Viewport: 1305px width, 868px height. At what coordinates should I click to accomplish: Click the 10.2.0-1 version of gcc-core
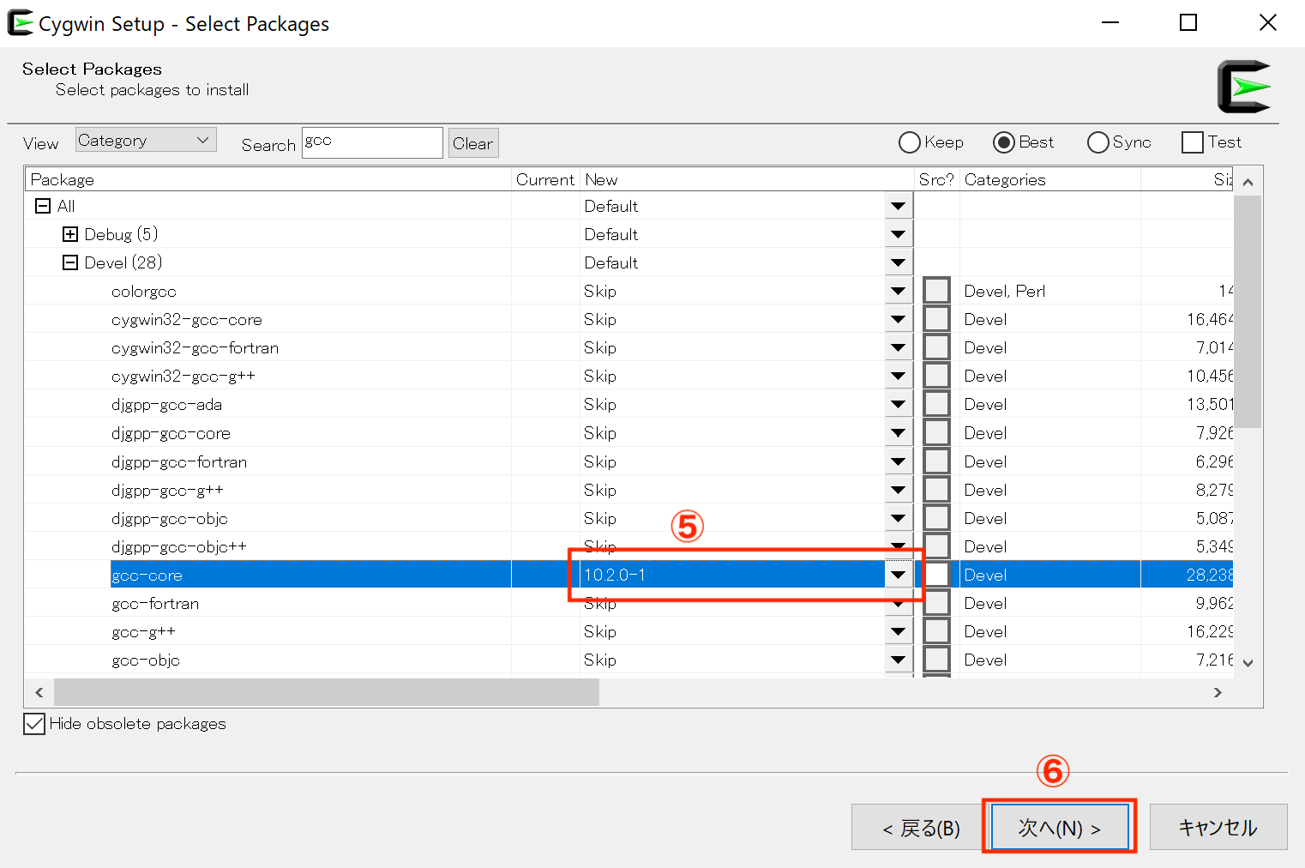(x=615, y=575)
